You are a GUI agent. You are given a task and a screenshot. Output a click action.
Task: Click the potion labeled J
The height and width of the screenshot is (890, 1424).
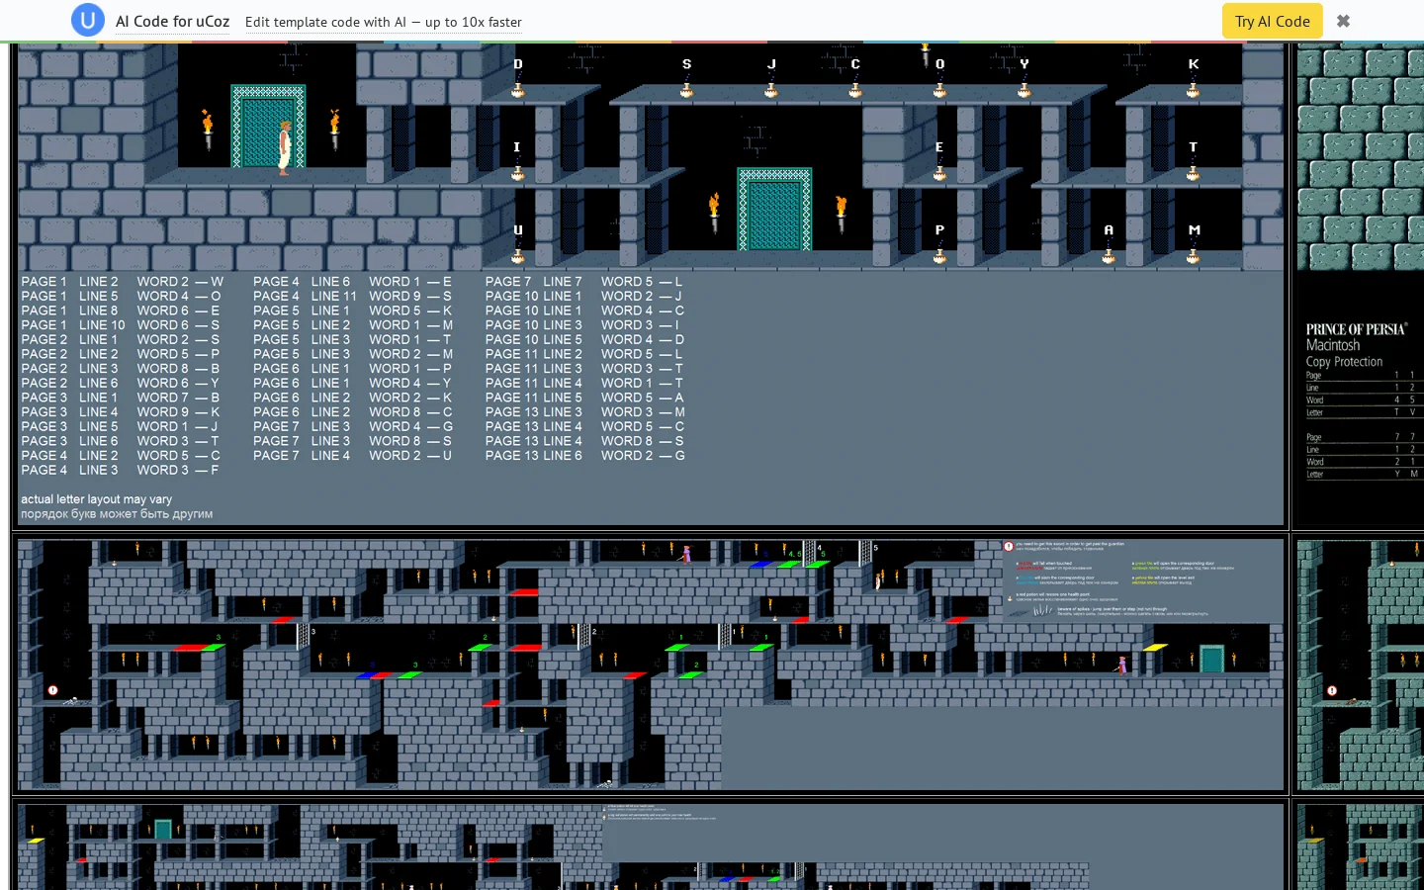click(x=771, y=89)
